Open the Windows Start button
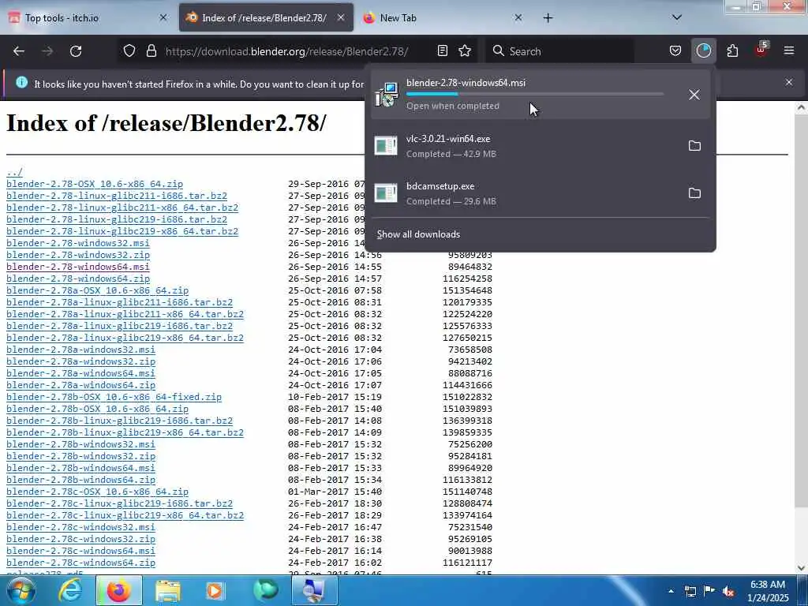Image resolution: width=808 pixels, height=606 pixels. pyautogui.click(x=21, y=591)
